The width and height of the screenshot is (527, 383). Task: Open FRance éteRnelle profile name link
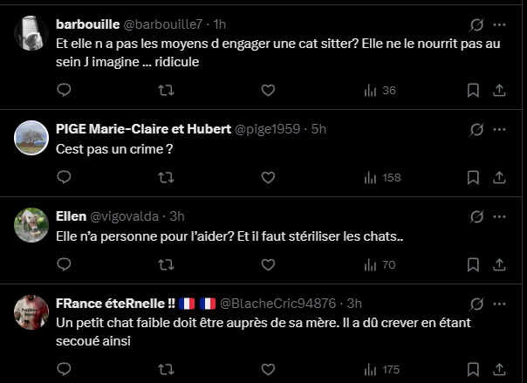(x=110, y=304)
